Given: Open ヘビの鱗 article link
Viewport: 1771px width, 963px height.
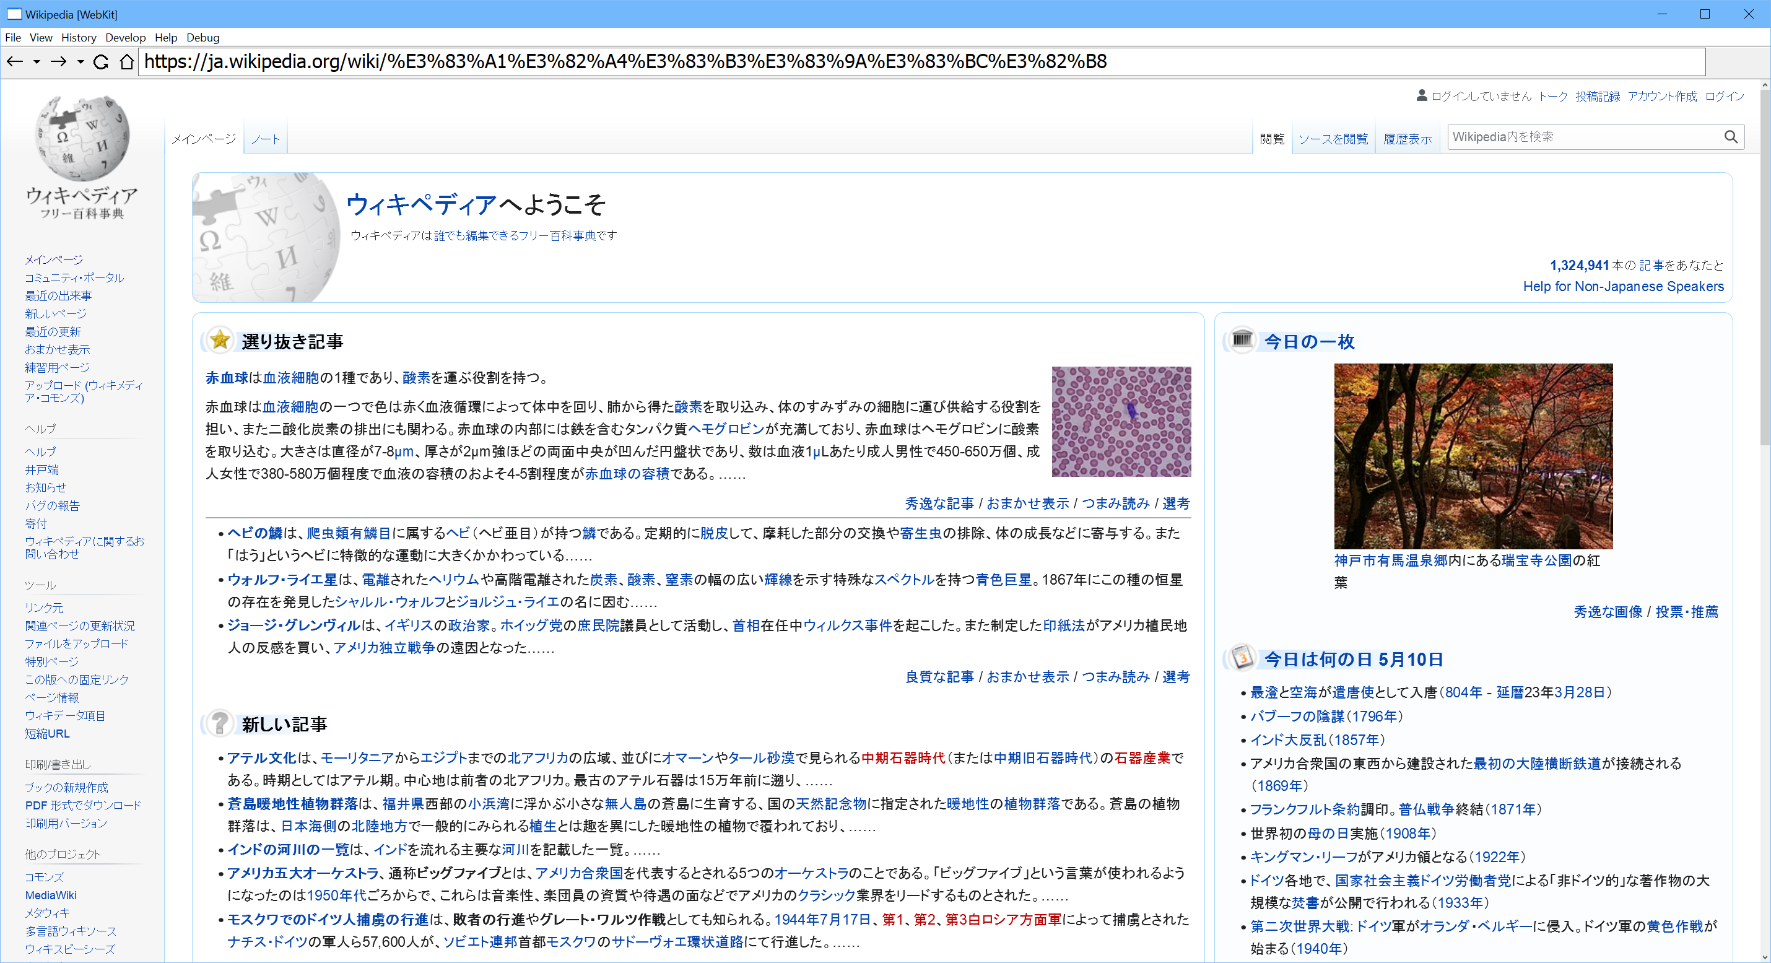Looking at the screenshot, I should click(255, 533).
